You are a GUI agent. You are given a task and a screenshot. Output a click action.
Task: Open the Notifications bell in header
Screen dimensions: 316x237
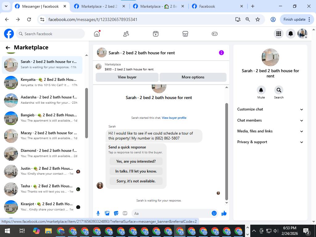[x=290, y=34]
